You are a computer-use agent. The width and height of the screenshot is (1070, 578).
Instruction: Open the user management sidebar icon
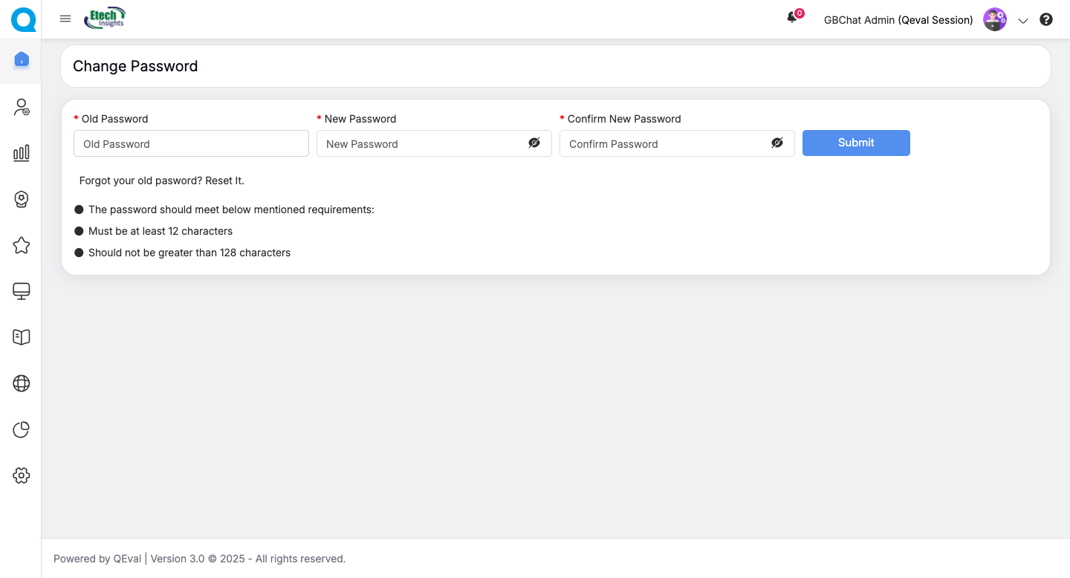point(22,107)
